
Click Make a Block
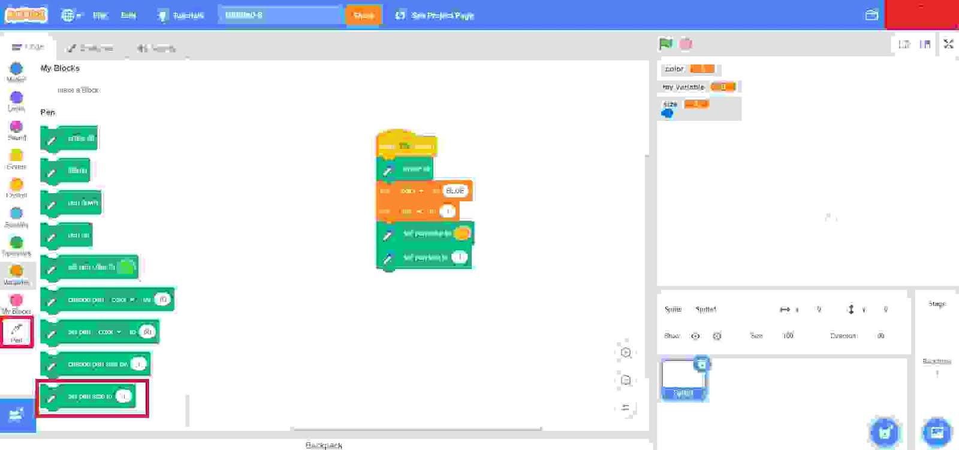coord(78,90)
